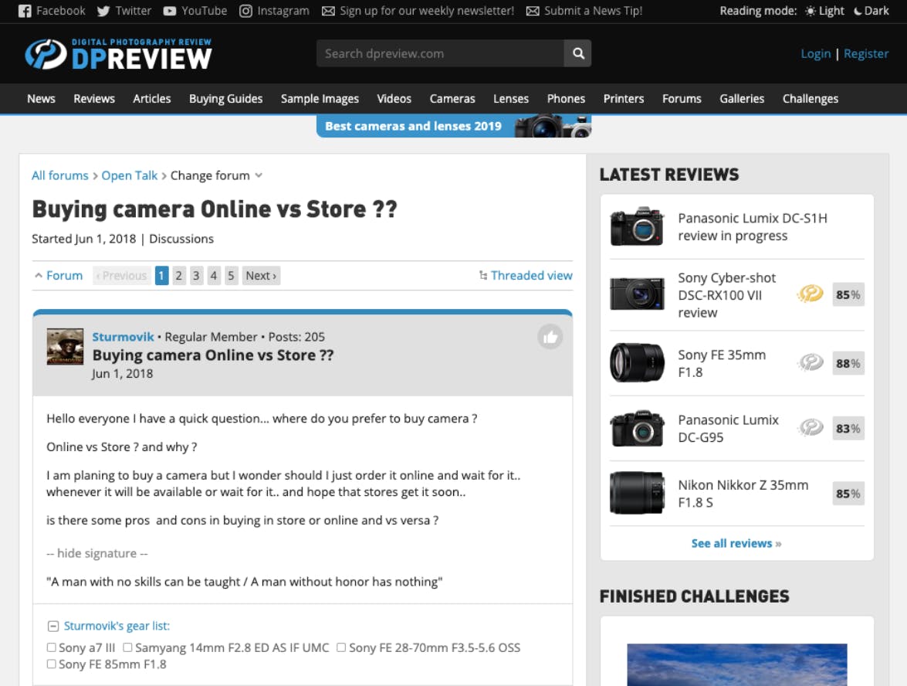Expand the Change forum dropdown

pyautogui.click(x=216, y=175)
